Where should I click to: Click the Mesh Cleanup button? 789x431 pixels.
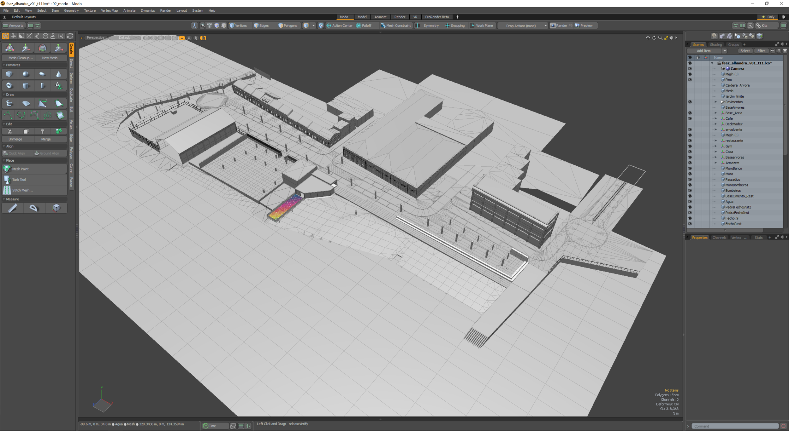[21, 58]
